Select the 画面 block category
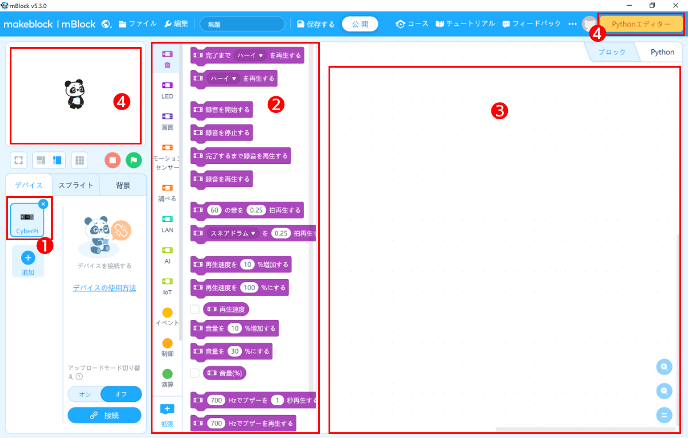This screenshot has height=438, width=688. pyautogui.click(x=167, y=121)
